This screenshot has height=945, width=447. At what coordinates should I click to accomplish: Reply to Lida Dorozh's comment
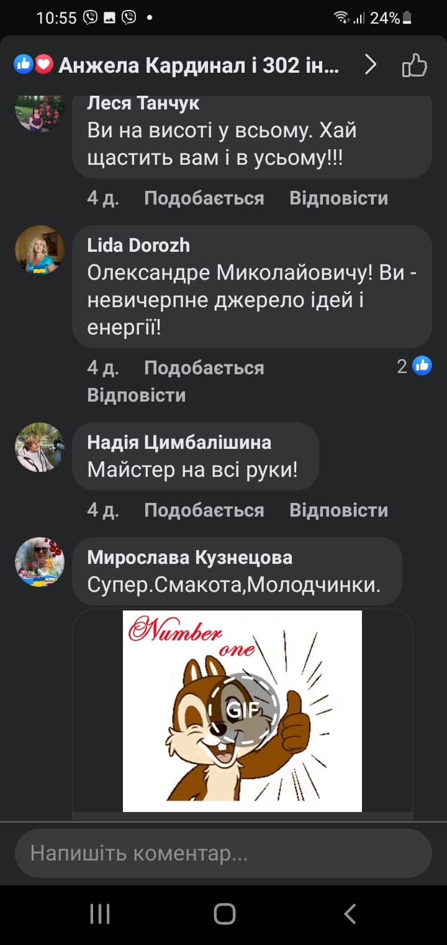[137, 395]
